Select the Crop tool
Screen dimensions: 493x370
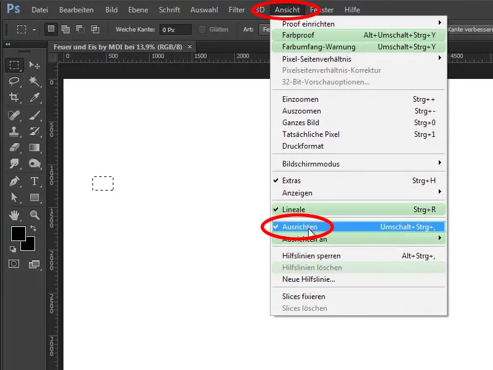[x=14, y=97]
